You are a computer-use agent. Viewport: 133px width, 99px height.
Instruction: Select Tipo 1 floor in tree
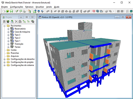[17, 41]
